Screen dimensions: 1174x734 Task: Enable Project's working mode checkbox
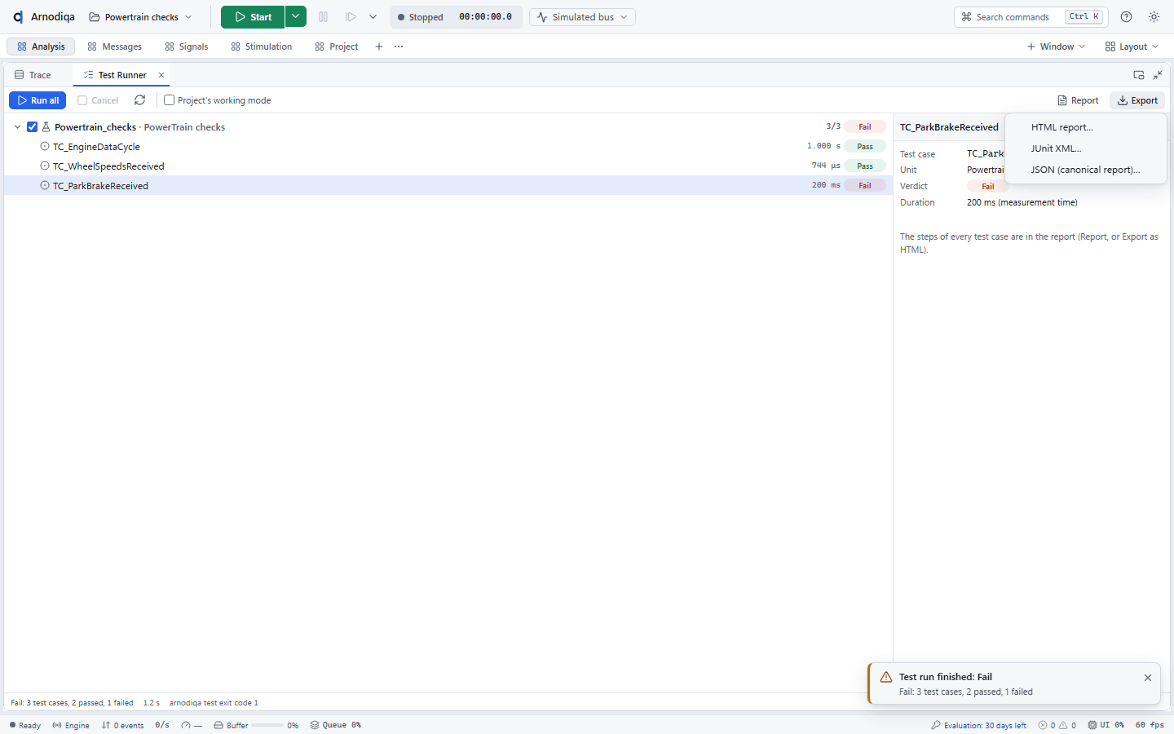170,100
